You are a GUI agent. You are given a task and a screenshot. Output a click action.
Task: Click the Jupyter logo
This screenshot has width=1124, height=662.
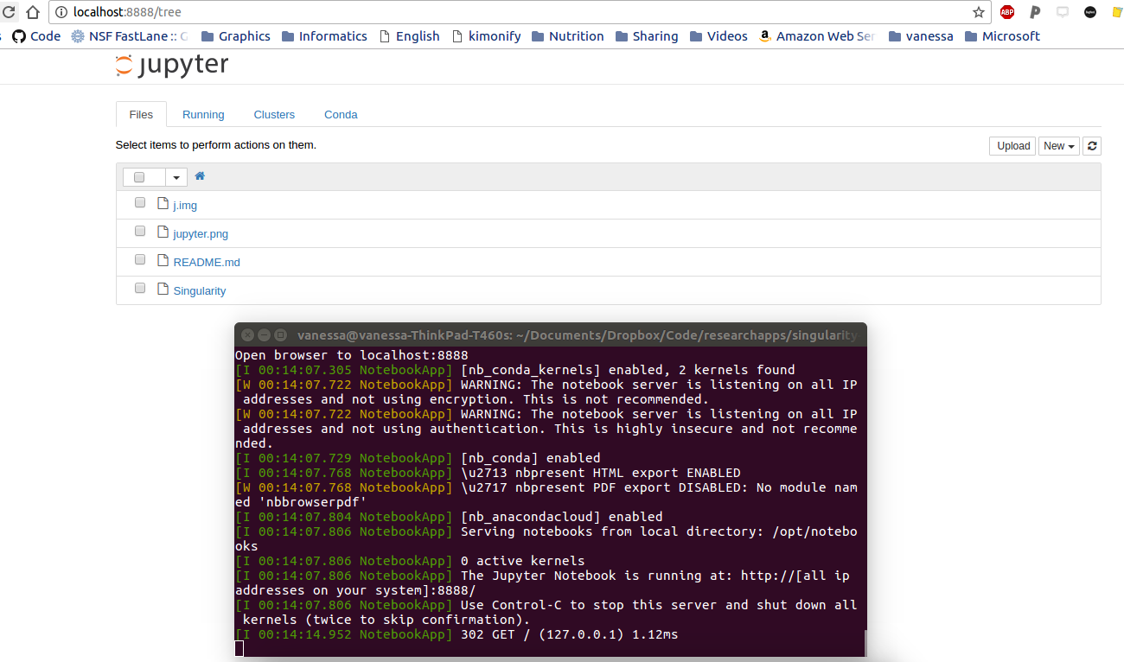(x=172, y=66)
